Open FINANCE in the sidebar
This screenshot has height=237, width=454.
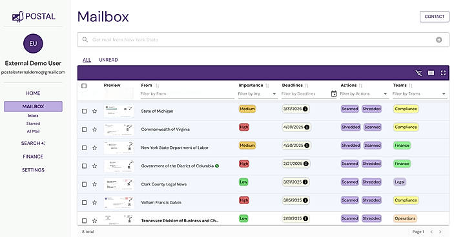[33, 156]
